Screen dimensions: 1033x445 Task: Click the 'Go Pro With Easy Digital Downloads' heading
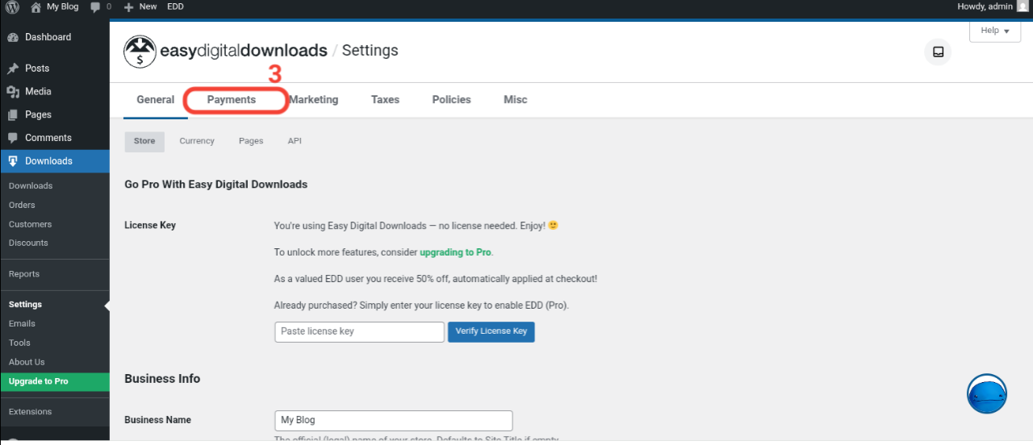tap(216, 185)
